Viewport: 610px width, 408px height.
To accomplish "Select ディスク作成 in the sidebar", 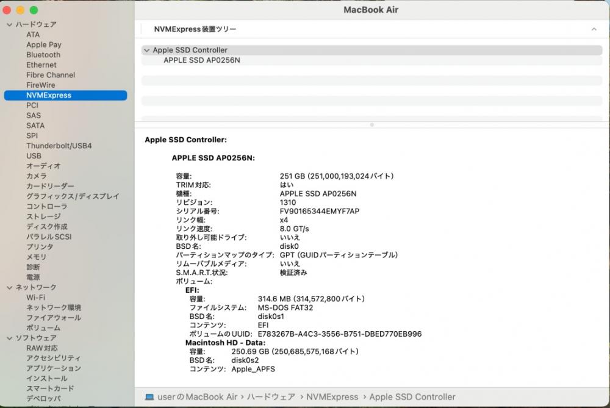I will [x=47, y=227].
